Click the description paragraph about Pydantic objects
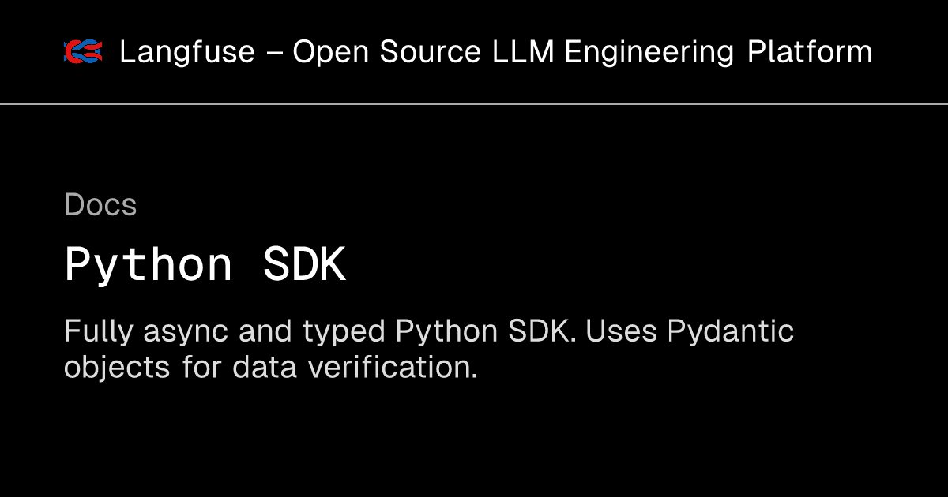This screenshot has height=497, width=948. point(429,349)
